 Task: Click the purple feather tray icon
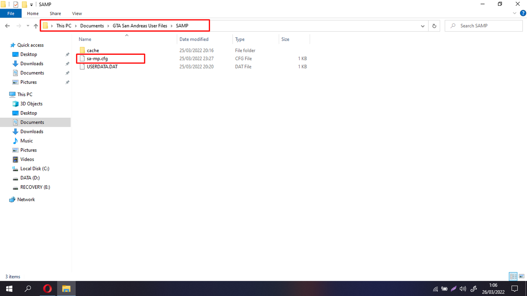point(454,289)
